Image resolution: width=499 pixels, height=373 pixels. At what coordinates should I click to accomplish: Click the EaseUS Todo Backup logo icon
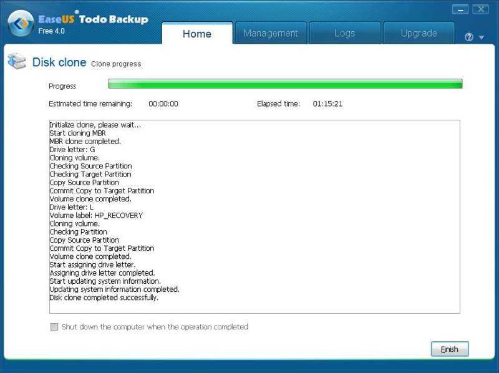pos(21,23)
